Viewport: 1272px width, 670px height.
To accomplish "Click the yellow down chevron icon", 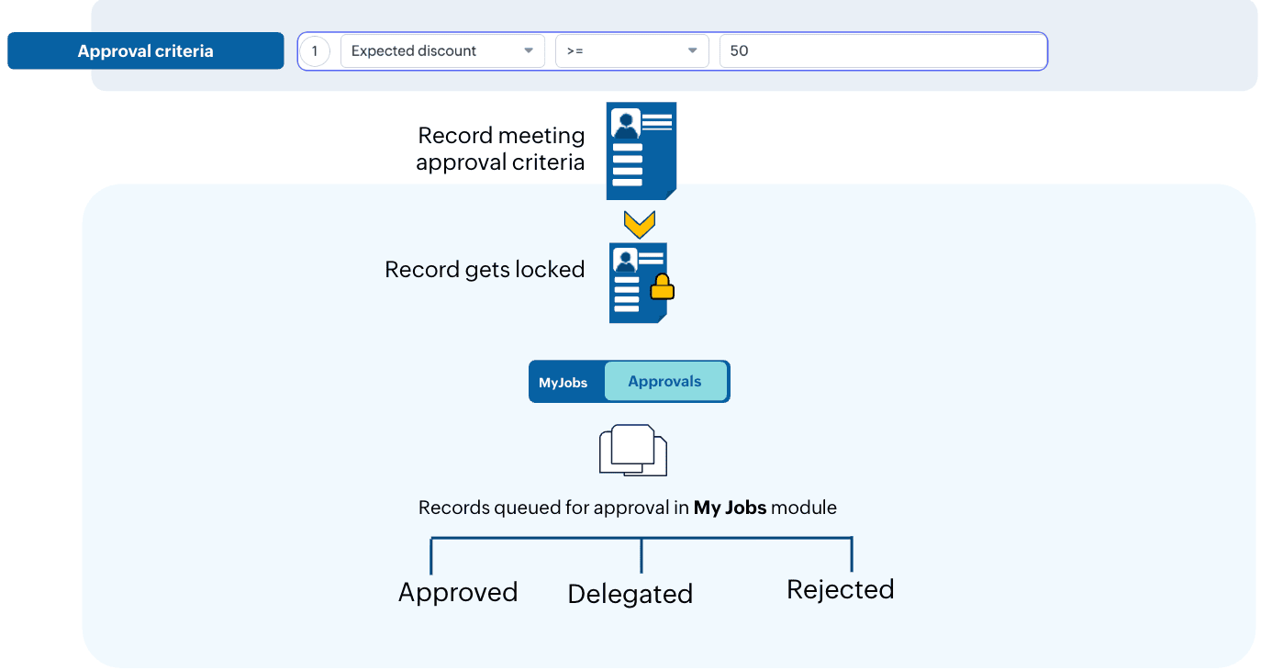I will click(639, 225).
